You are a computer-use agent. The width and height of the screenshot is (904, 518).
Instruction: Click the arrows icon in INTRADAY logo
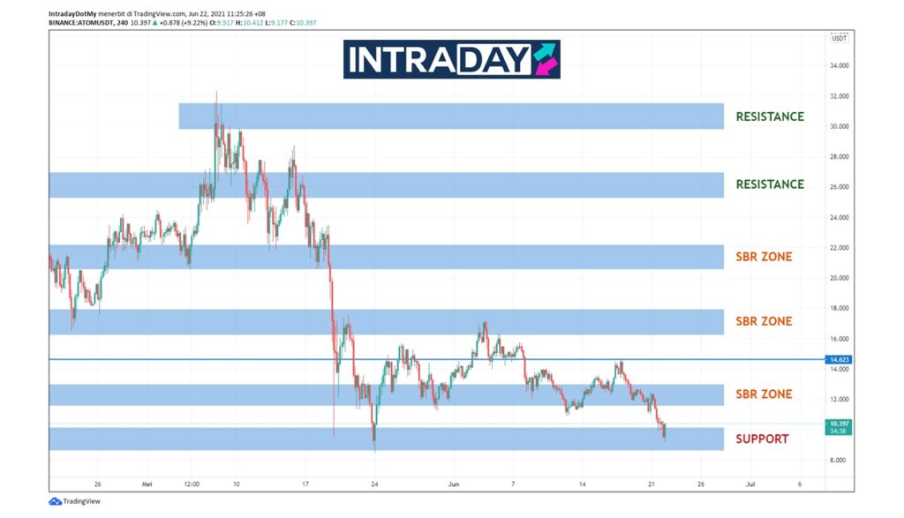click(x=545, y=59)
